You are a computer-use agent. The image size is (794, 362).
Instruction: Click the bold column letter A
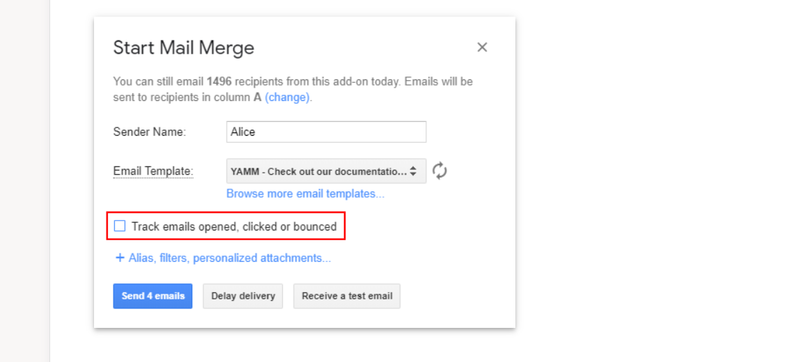click(257, 97)
